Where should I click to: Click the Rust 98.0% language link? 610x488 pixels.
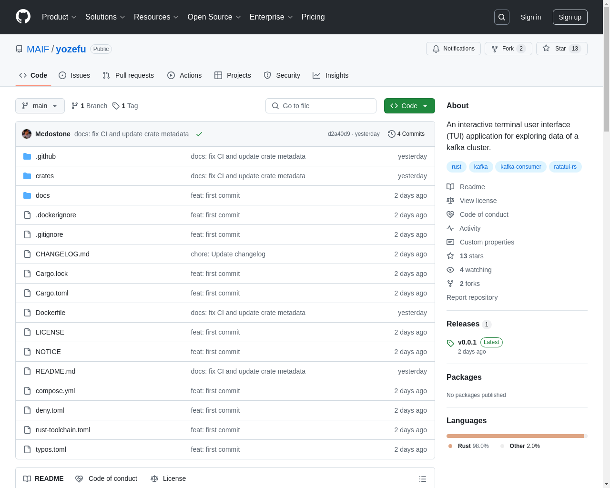click(x=469, y=446)
